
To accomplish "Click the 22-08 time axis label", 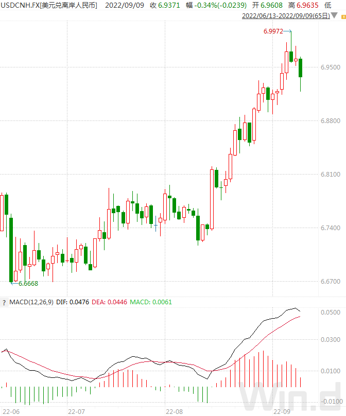I will (x=175, y=411).
